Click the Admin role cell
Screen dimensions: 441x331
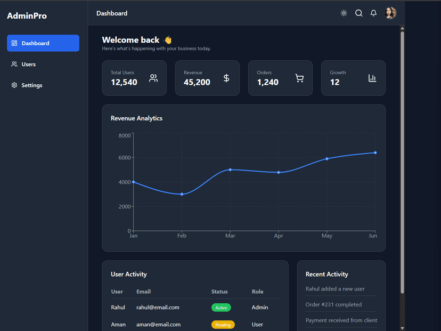coord(259,308)
